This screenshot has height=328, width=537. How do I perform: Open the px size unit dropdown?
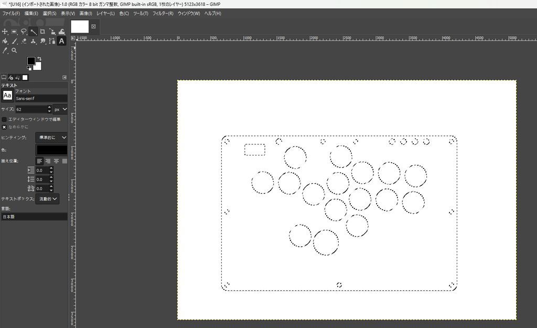(x=60, y=109)
